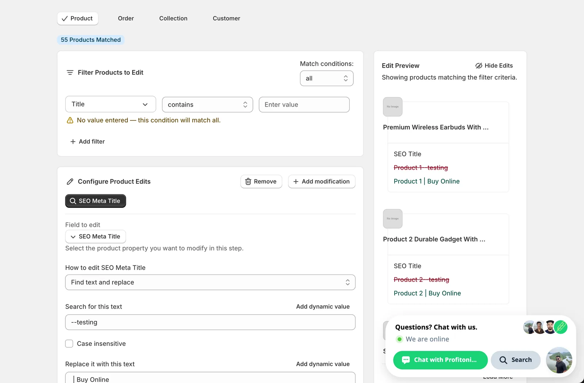Click the Premium Wireless Earbuds product title
Screen dimensions: 584x383
[436, 127]
